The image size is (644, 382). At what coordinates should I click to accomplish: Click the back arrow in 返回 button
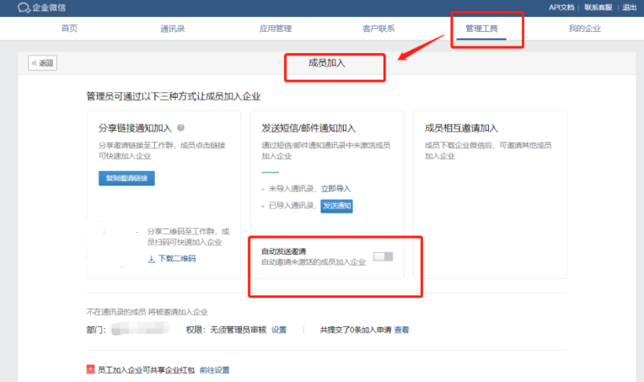[x=35, y=62]
